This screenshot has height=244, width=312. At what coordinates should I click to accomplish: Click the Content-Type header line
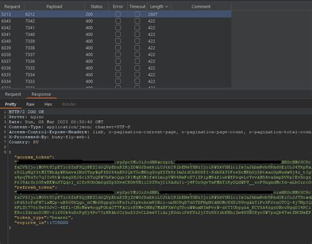coord(69,127)
